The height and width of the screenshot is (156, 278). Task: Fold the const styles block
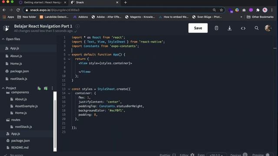pyautogui.click(x=69, y=89)
